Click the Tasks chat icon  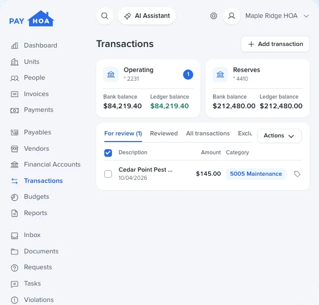[14, 284]
